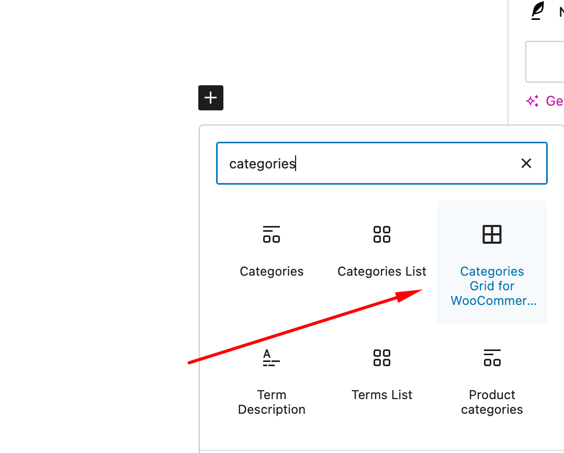Click the cut-off title beside the feather icon
The width and height of the screenshot is (564, 453).
pos(560,12)
